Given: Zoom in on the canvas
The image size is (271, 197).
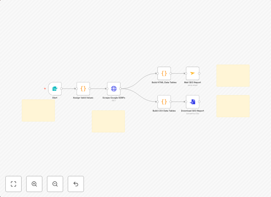Looking at the screenshot, I should [34, 184].
